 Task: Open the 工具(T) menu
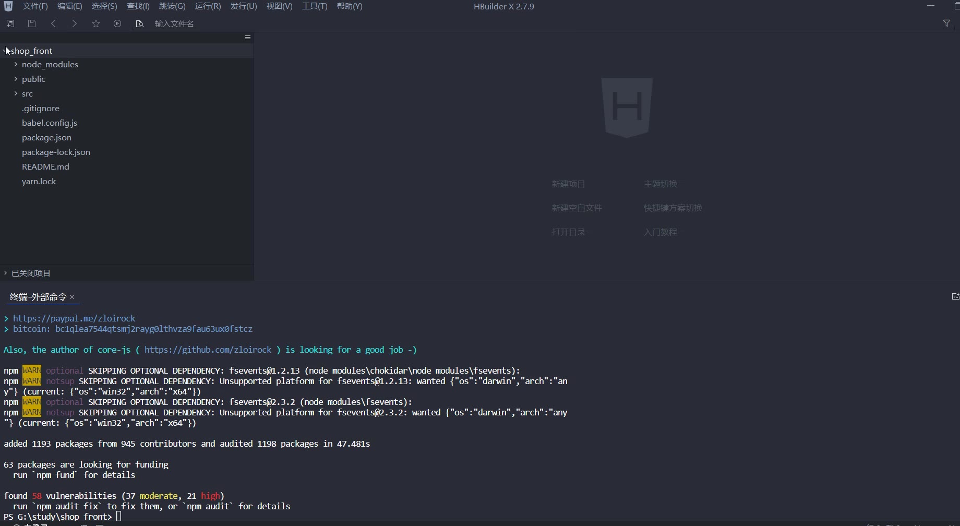coord(315,6)
